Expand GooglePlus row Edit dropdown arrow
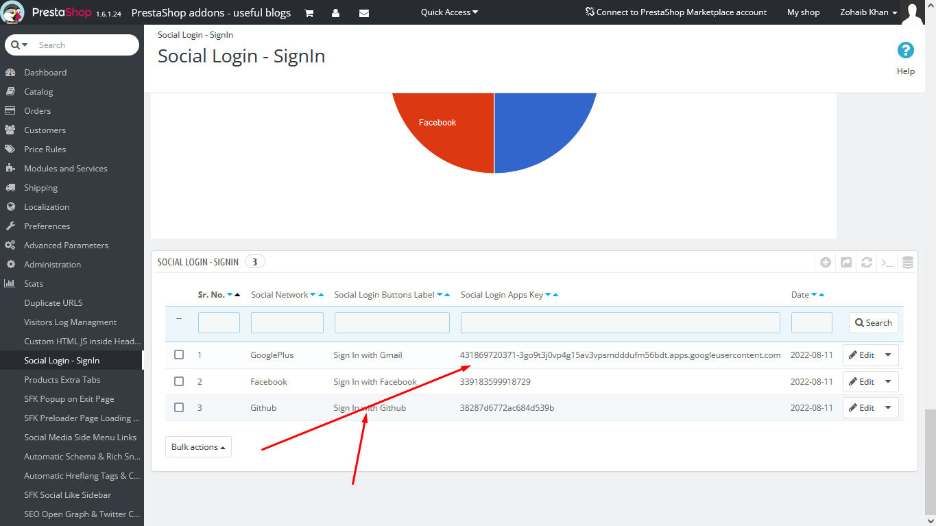936x526 pixels. 889,355
